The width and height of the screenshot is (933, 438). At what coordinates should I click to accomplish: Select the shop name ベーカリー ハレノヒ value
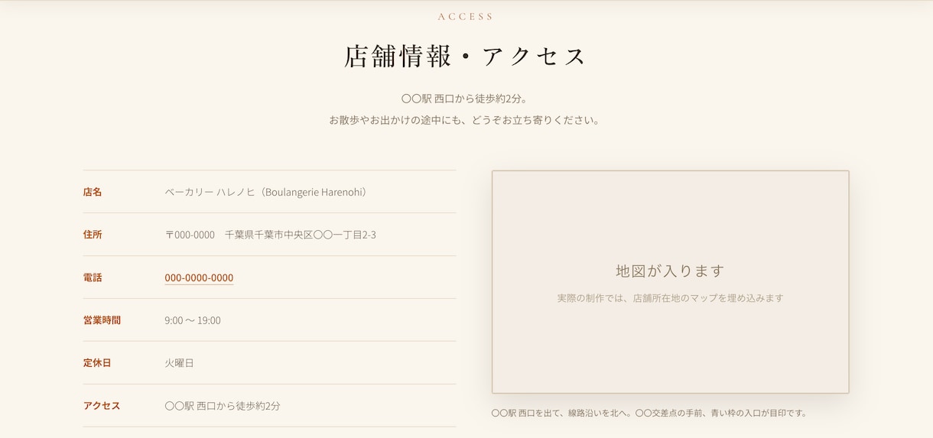[x=268, y=192]
